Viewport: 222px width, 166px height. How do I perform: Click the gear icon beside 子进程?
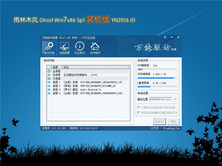click(49, 79)
